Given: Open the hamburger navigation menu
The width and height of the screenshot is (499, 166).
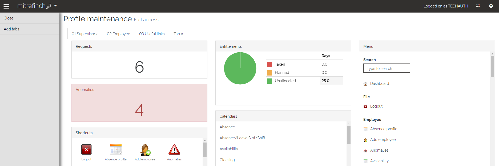Looking at the screenshot, I should tap(6, 6).
